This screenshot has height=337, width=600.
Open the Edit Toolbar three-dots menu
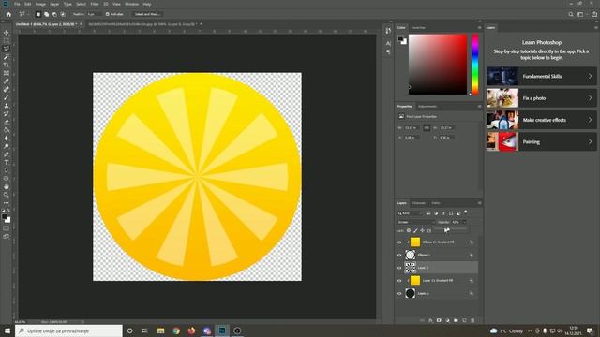pyautogui.click(x=7, y=203)
